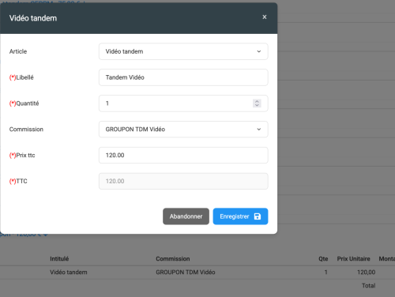
Task: Open the Commission dropdown
Action: (183, 130)
